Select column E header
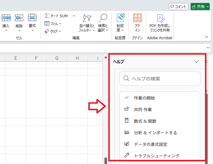The width and height of the screenshot is (213, 164). [x=16, y=58]
